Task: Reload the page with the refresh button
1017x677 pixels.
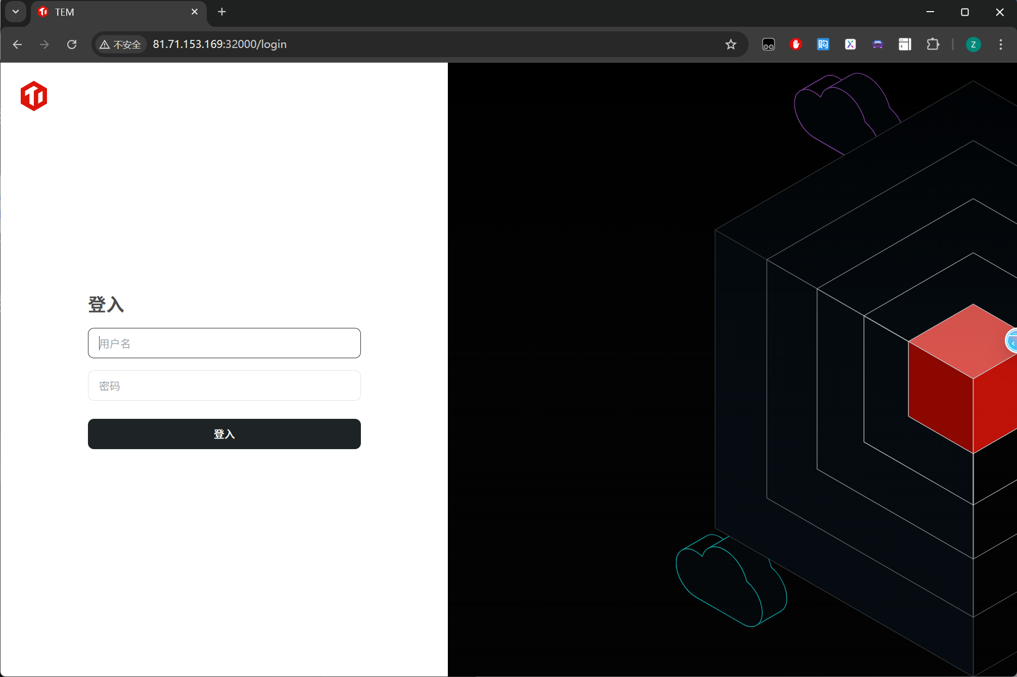Action: (72, 44)
